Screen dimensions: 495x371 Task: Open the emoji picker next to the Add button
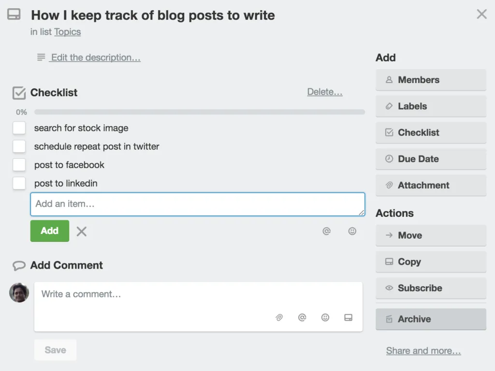click(352, 231)
